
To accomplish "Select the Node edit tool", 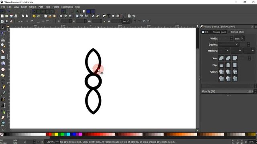I will (3, 34).
